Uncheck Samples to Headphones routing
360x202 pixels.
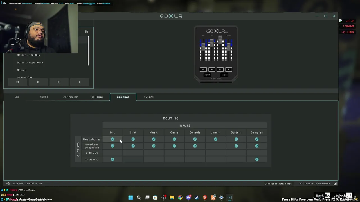[257, 139]
